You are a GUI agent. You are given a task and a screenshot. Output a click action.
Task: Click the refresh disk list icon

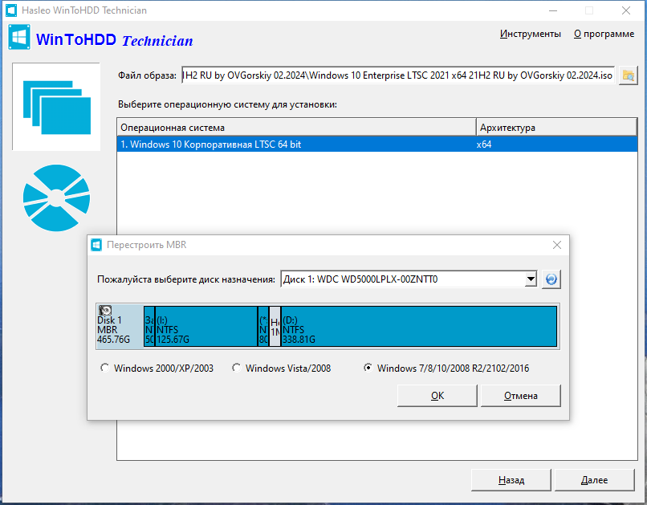pos(551,279)
